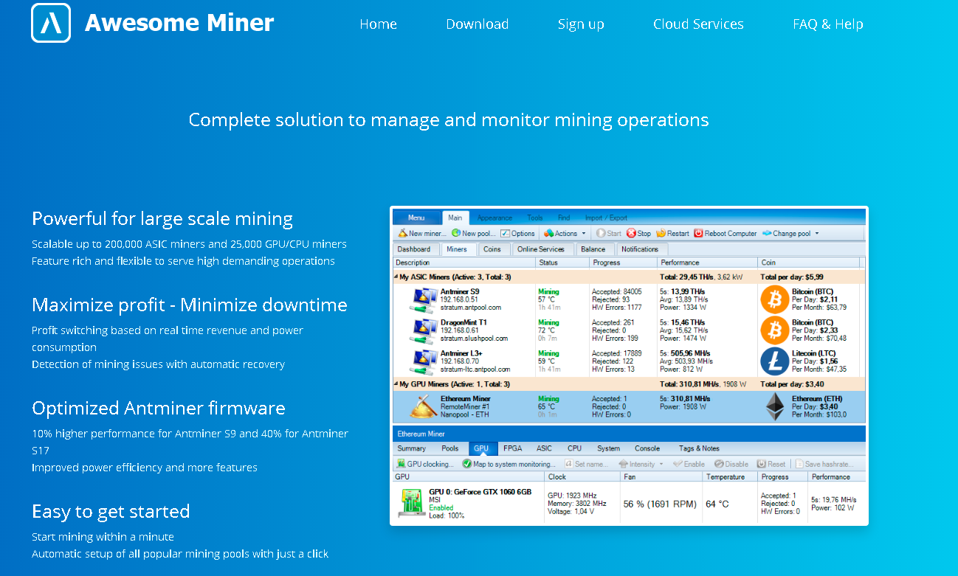Click the Bitcoin logo in Antminer S9 row
This screenshot has width=958, height=576.
pyautogui.click(x=774, y=299)
